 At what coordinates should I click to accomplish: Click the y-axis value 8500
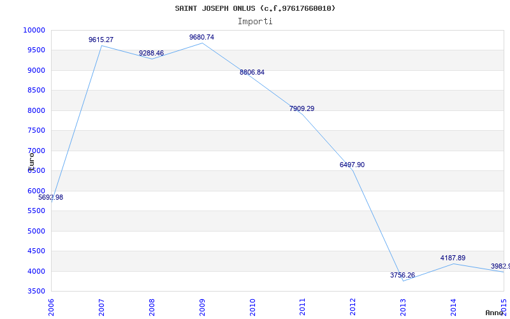tap(36, 91)
